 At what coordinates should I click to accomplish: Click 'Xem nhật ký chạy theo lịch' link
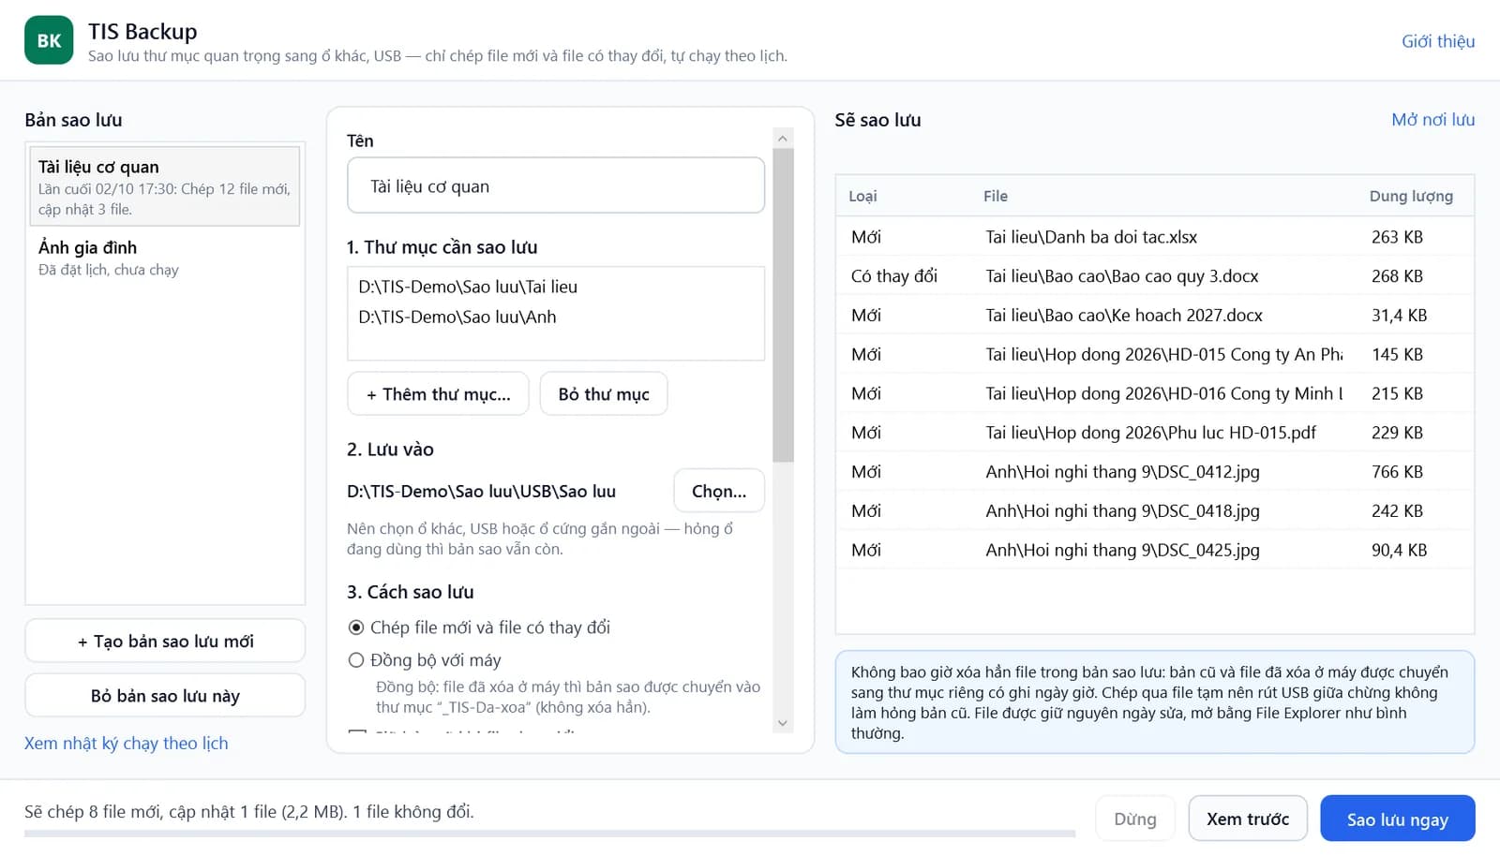pyautogui.click(x=127, y=743)
